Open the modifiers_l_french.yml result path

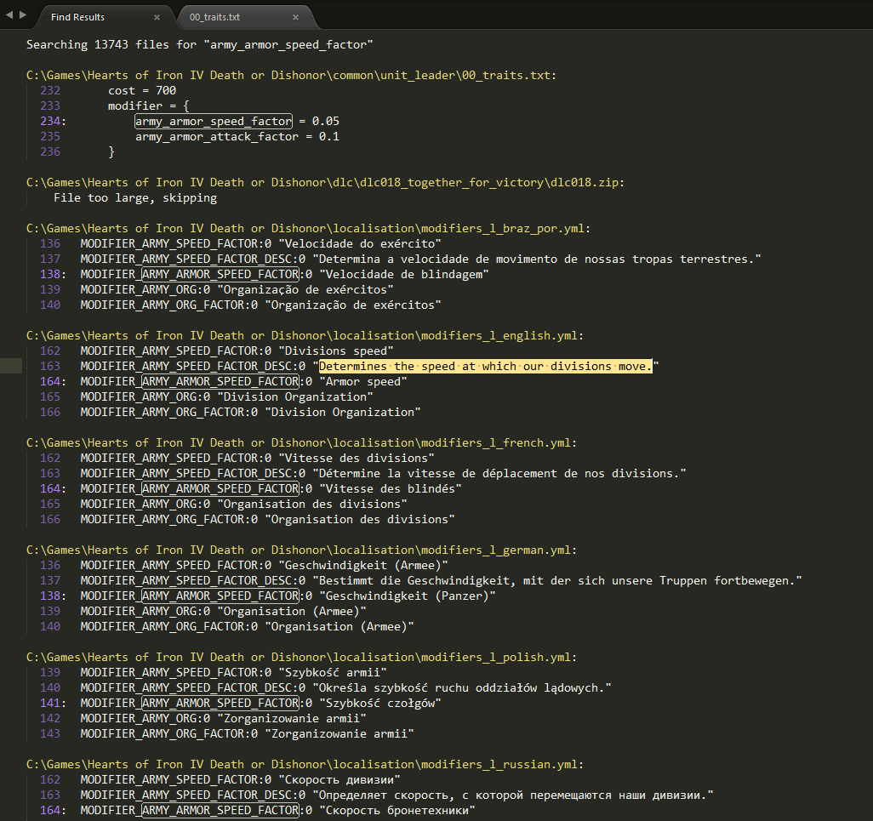point(301,442)
